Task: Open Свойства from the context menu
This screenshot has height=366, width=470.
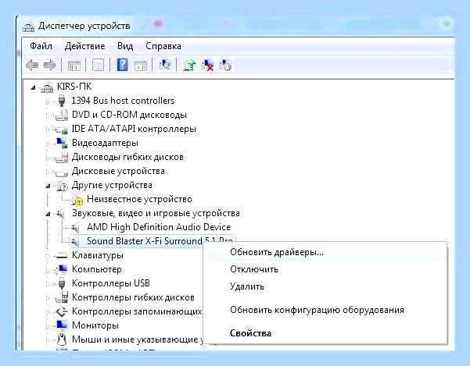Action: pyautogui.click(x=325, y=333)
